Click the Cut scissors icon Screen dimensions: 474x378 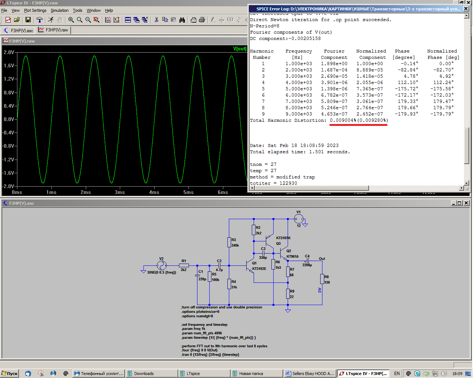pyautogui.click(x=156, y=20)
